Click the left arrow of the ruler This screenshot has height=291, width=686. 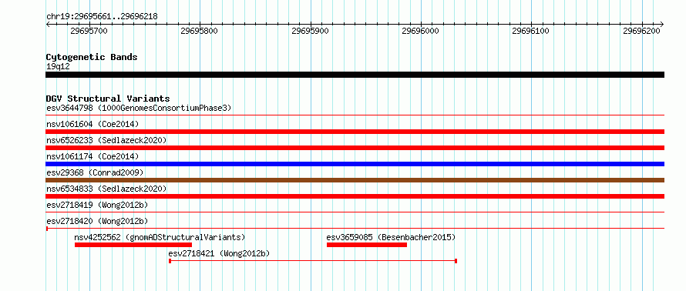point(48,24)
